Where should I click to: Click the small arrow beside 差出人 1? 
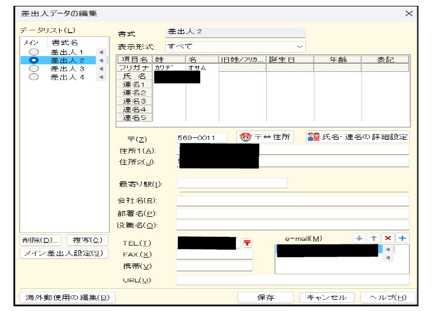coord(101,52)
